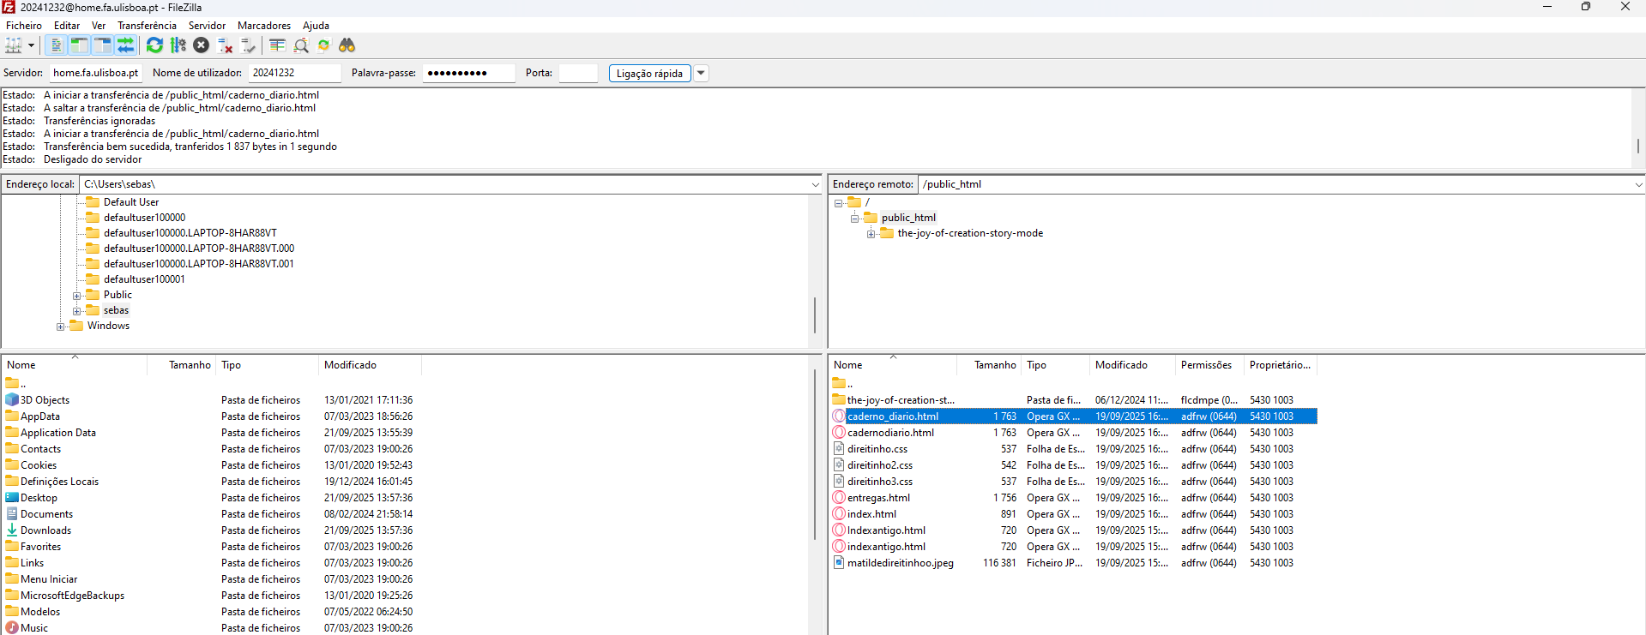This screenshot has width=1646, height=635.
Task: Click the Porta input field
Action: [577, 74]
